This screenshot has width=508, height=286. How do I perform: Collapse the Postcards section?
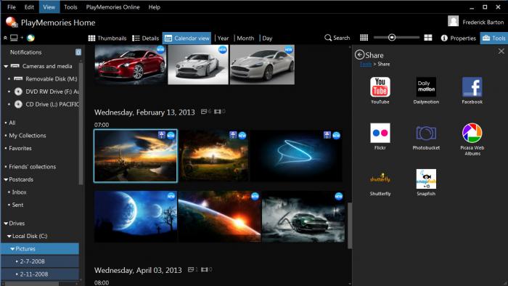tap(6, 179)
